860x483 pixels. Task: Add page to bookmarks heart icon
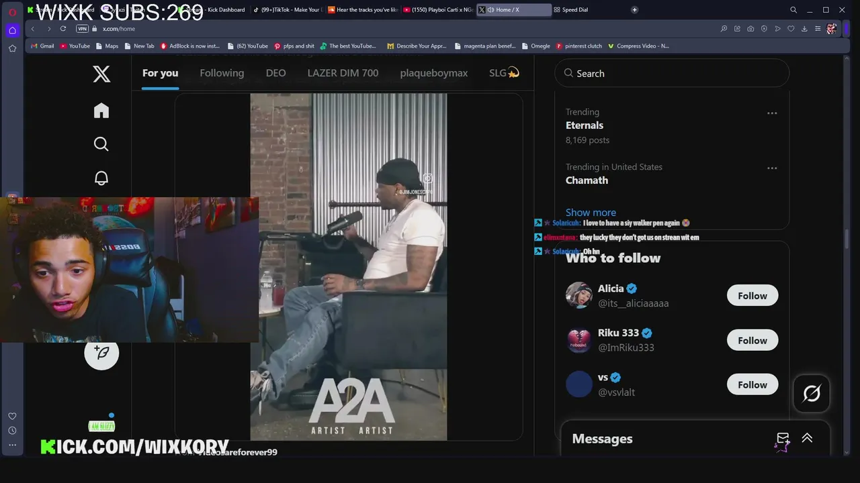[x=791, y=29]
